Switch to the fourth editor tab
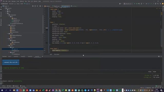Viewport: 164px width, 92px height. (74, 6)
